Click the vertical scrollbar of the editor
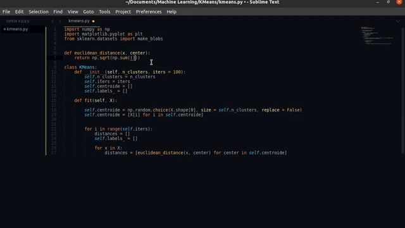405x228 pixels. coord(403,91)
